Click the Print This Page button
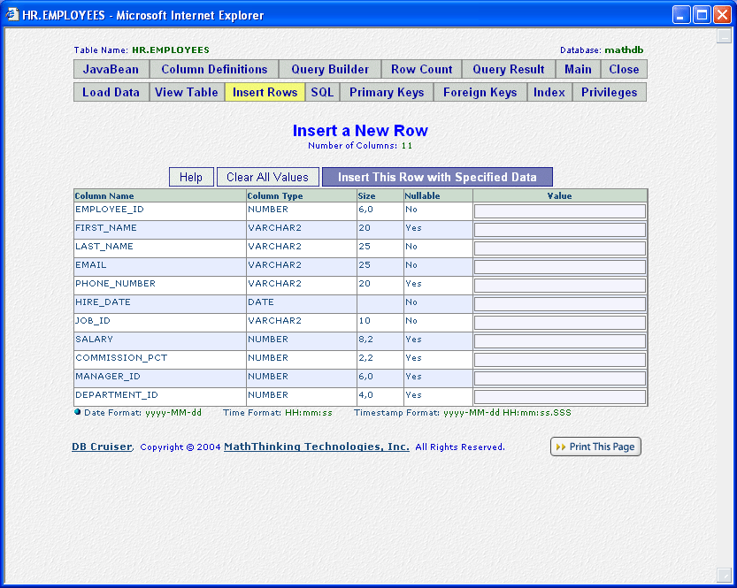Image resolution: width=737 pixels, height=588 pixels. 595,447
